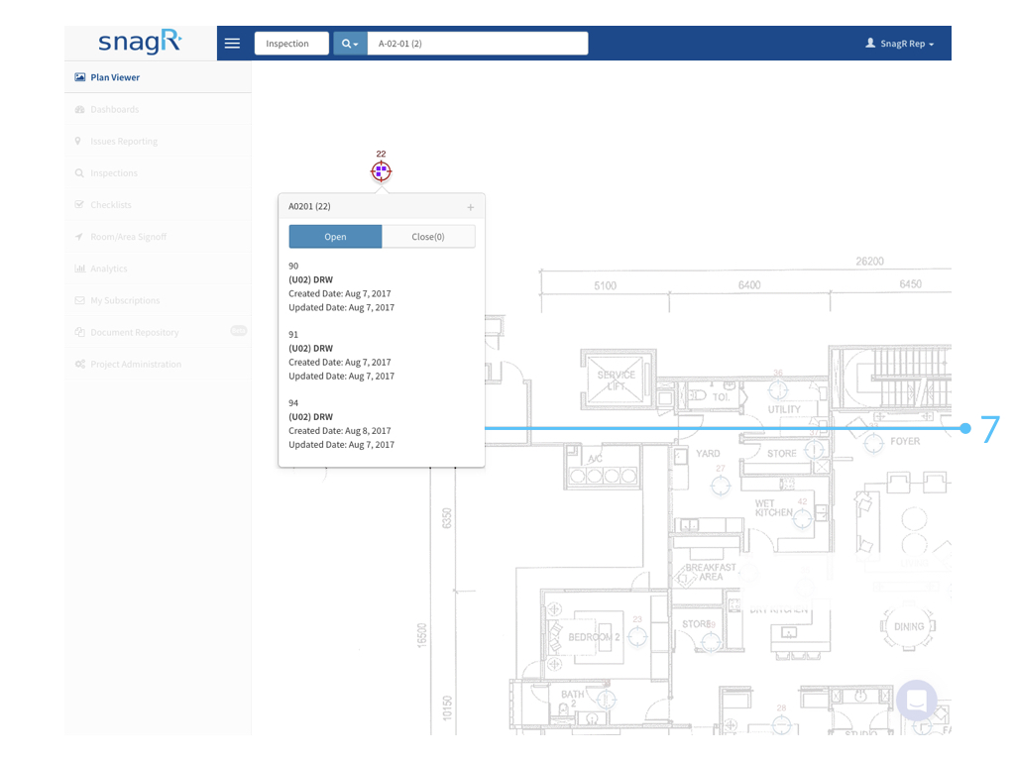Screen dimensions: 1015x761
Task: Select Plan Viewer in the sidebar
Action: [x=158, y=77]
